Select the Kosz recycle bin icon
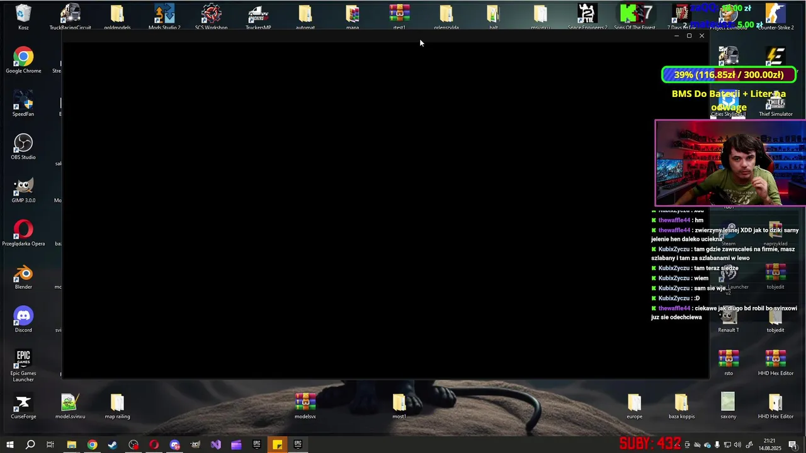Viewport: 806px width, 453px height. tap(23, 17)
